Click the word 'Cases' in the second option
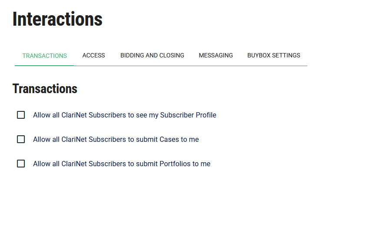This screenshot has width=366, height=231. pyautogui.click(x=169, y=140)
